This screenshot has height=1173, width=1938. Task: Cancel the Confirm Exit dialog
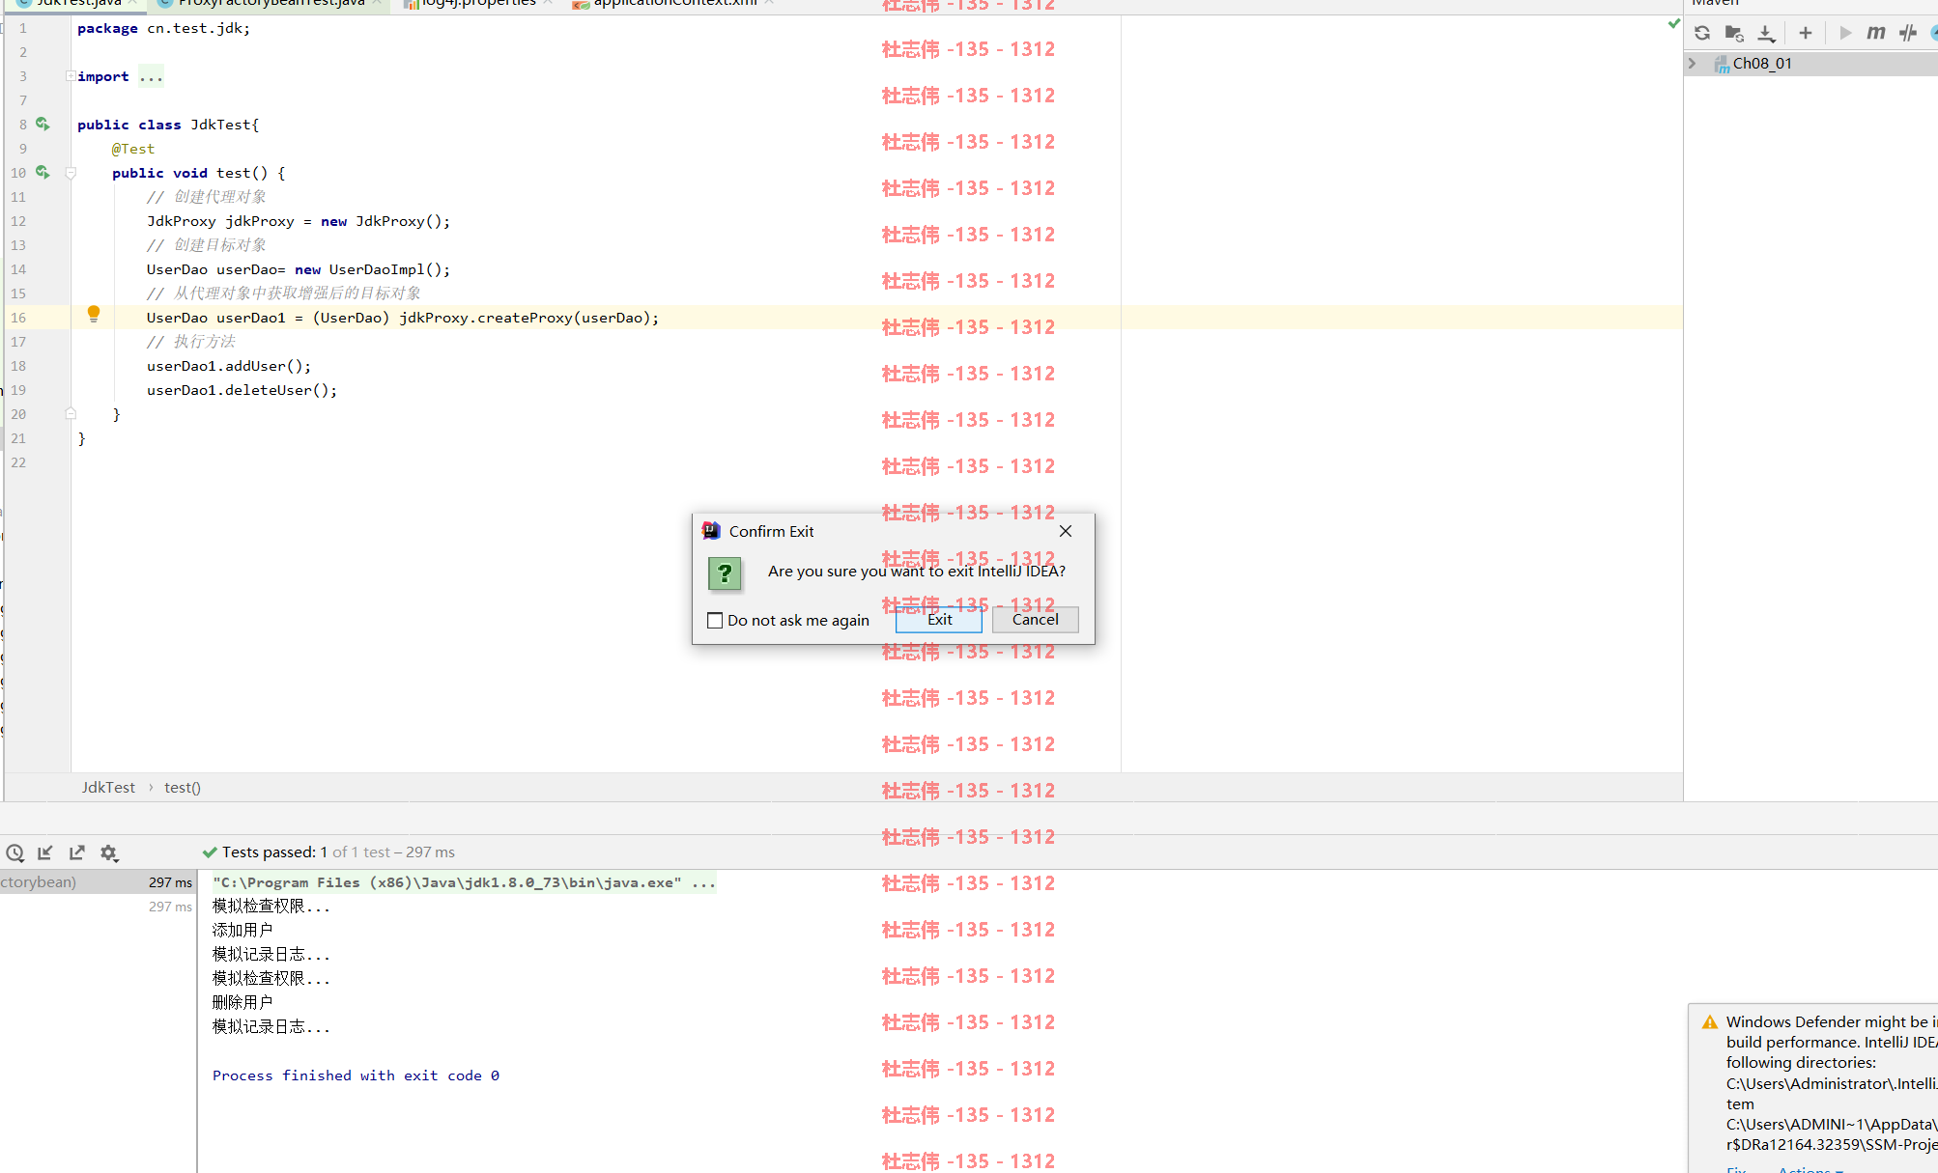1035,620
